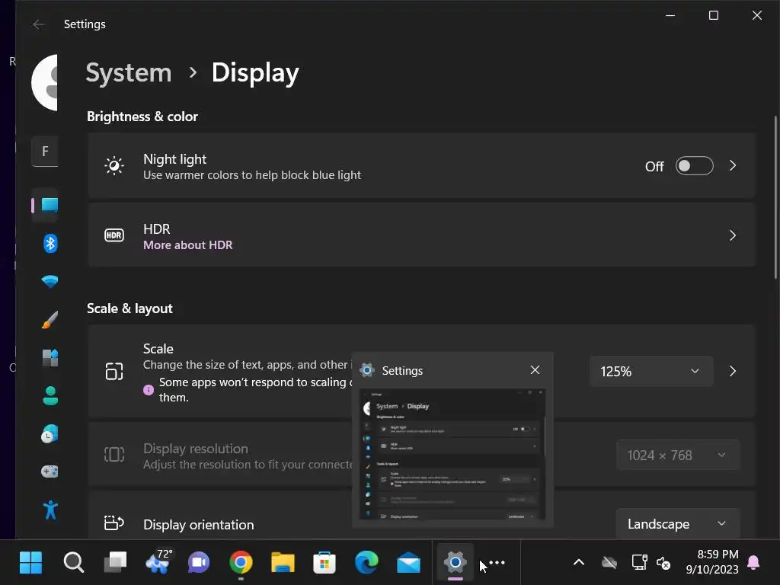Open the 1024 × 768 resolution dropdown
The image size is (780, 585).
tap(677, 456)
